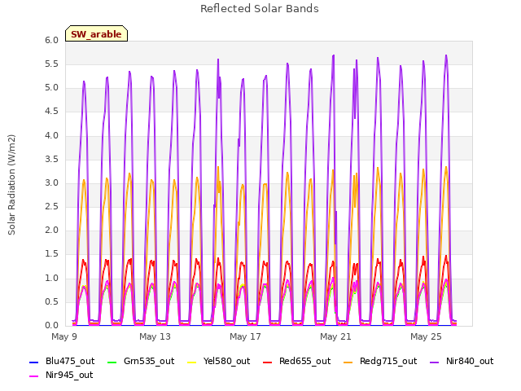Click the 1.5 y-axis tick label
The width and height of the screenshot is (521, 391).
point(51,254)
